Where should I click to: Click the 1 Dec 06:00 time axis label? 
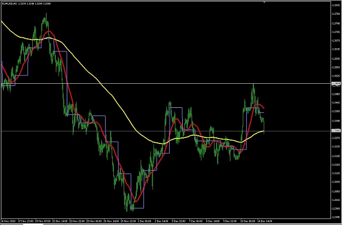click(146, 221)
